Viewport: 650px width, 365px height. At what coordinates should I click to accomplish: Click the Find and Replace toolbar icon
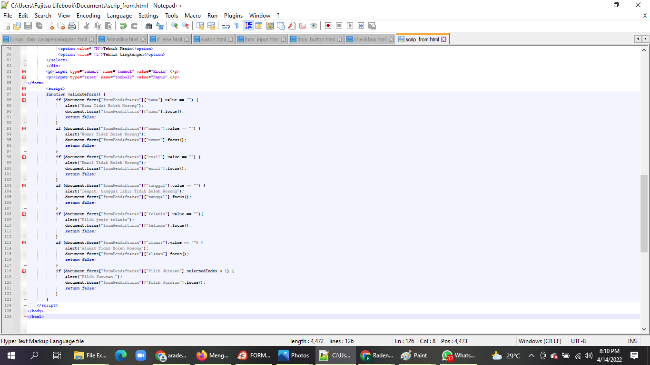(159, 26)
